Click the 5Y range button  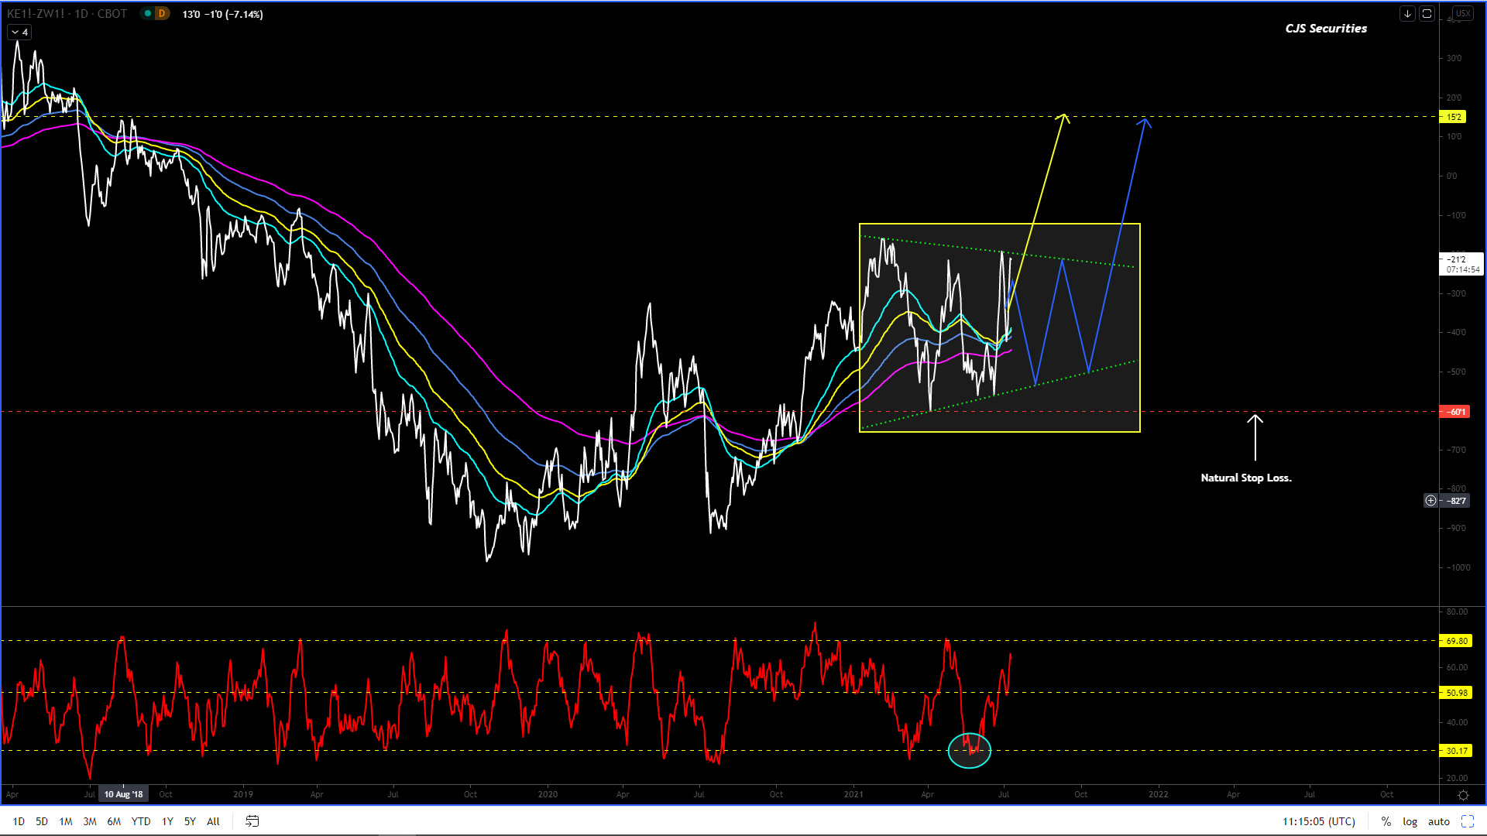click(x=190, y=821)
